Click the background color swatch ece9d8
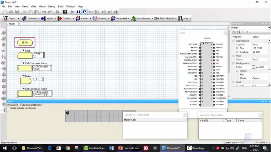Image resolution: width=271 pixels, height=152 pixels. pos(253,67)
